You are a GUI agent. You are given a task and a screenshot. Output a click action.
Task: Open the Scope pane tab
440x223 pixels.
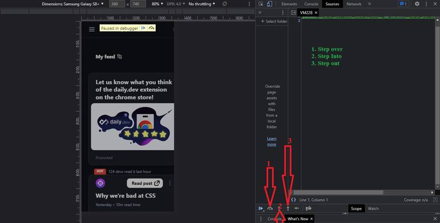click(356, 209)
